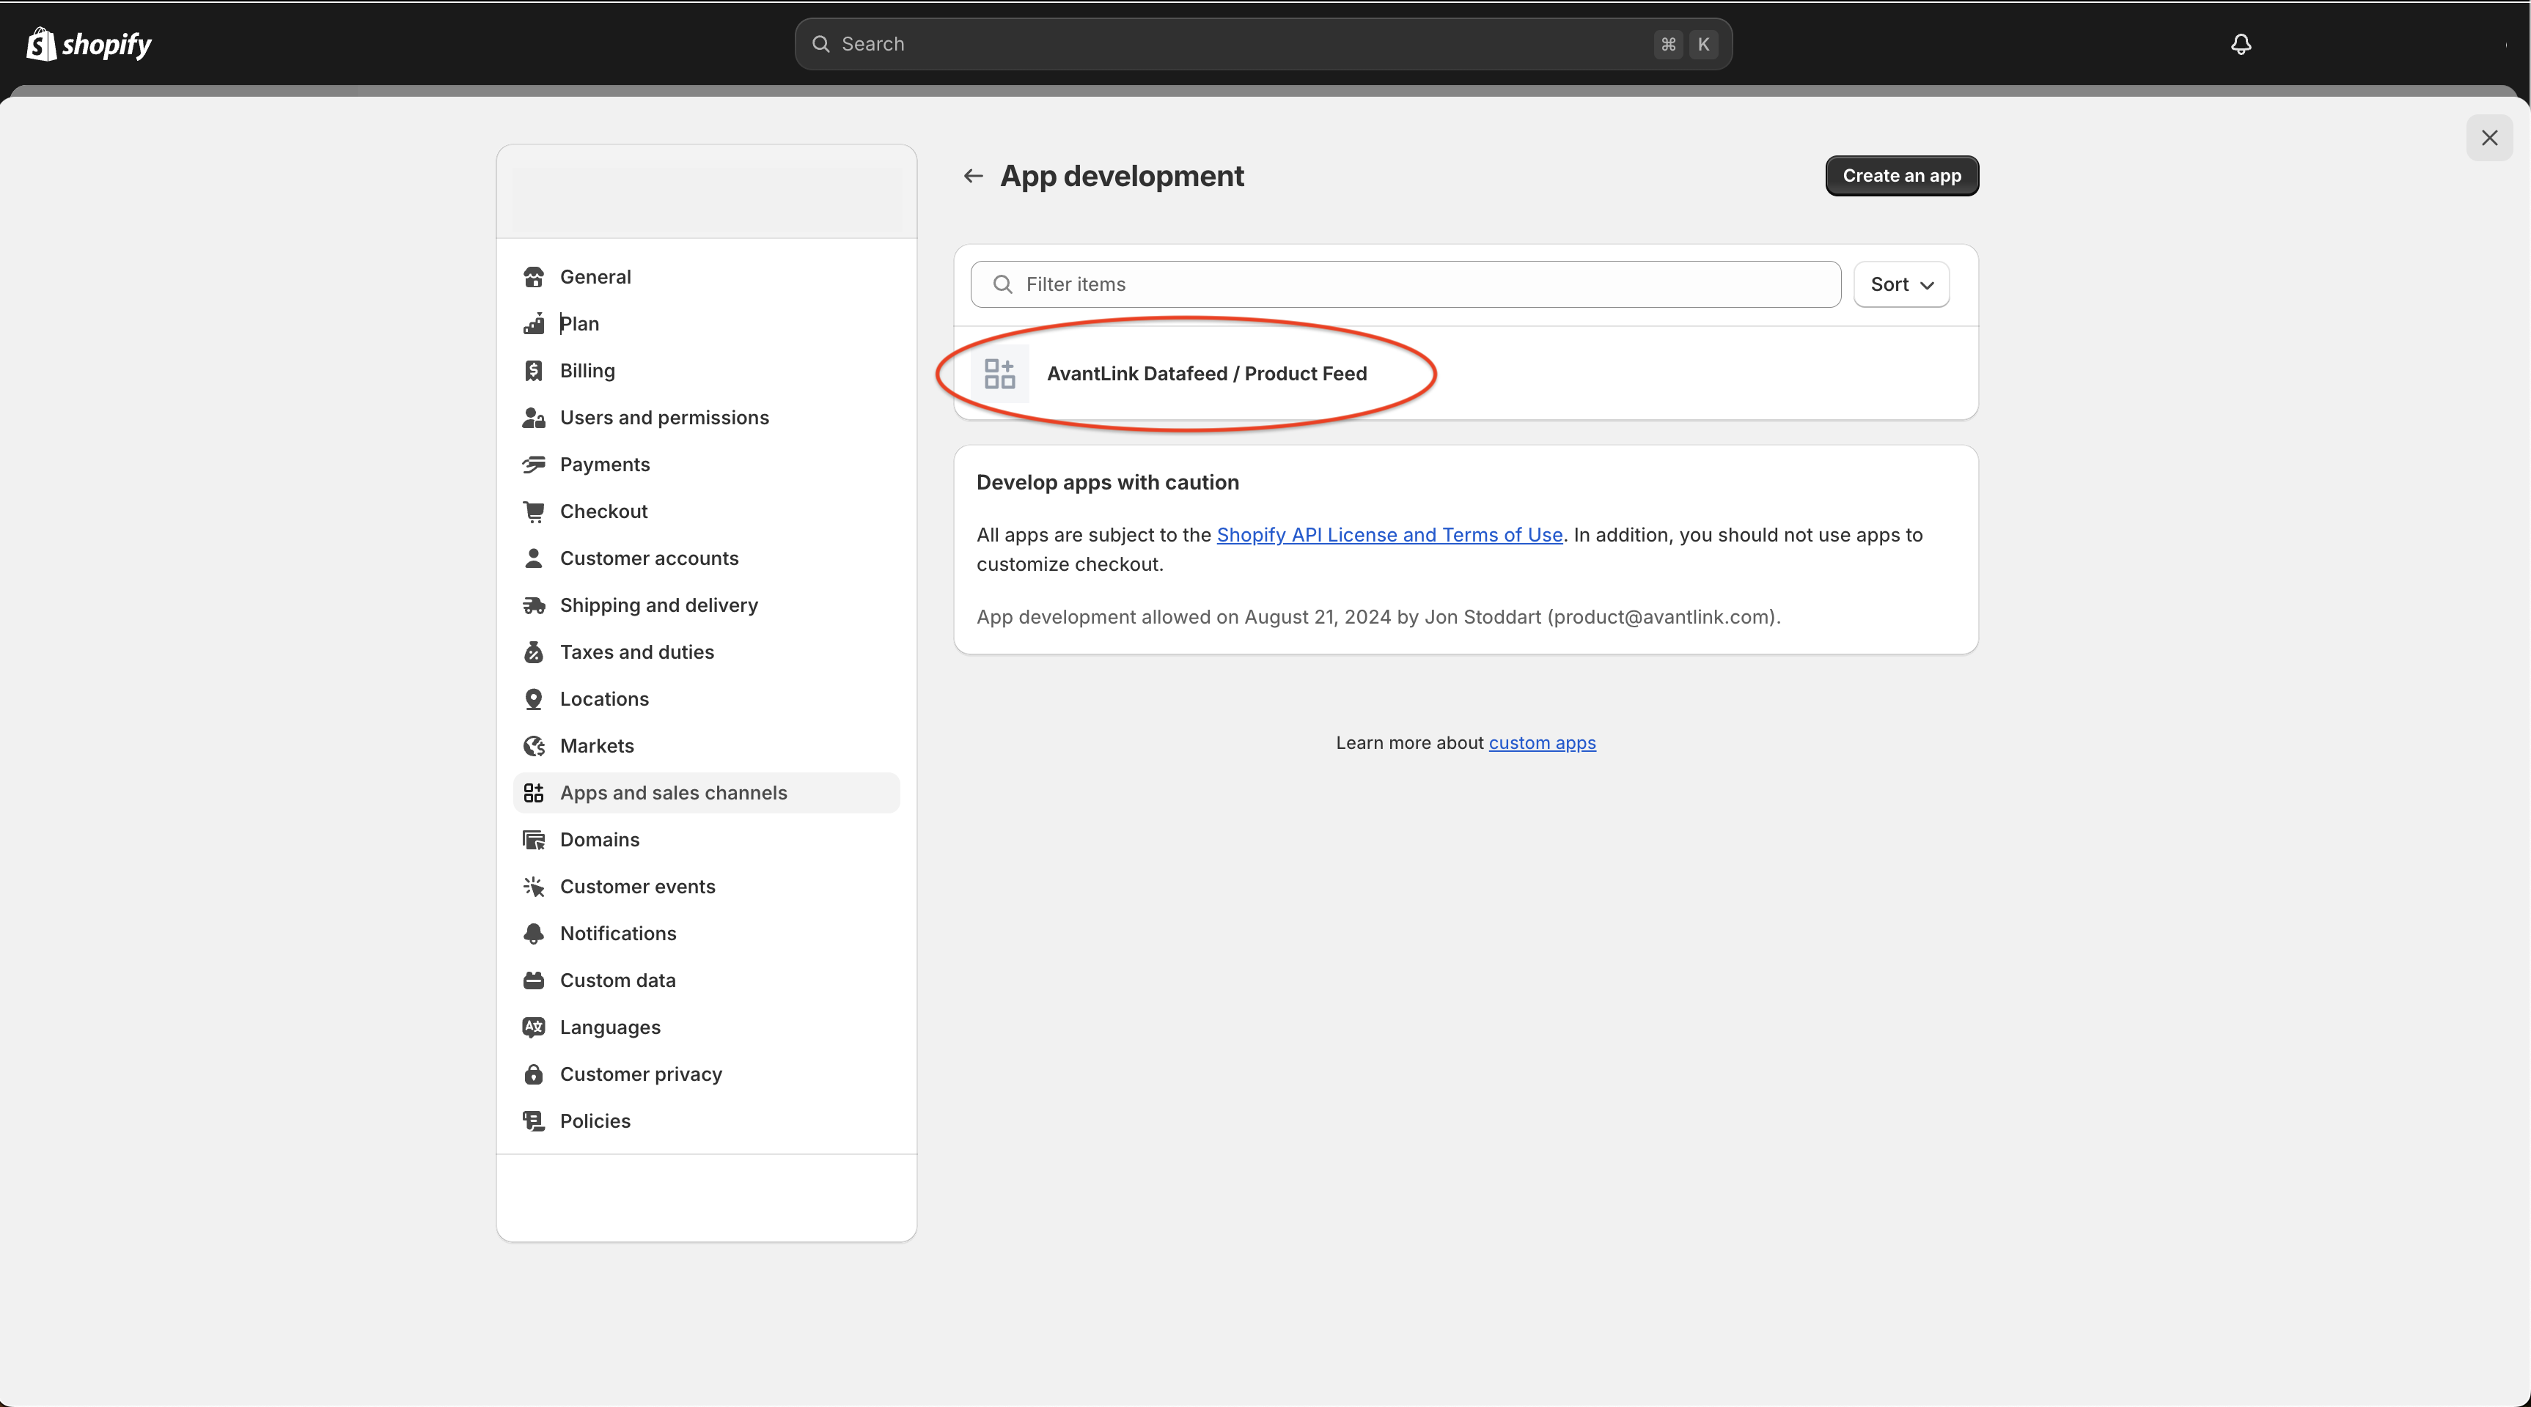Open the Sort dropdown
Viewport: 2531px width, 1407px height.
[x=1901, y=285]
